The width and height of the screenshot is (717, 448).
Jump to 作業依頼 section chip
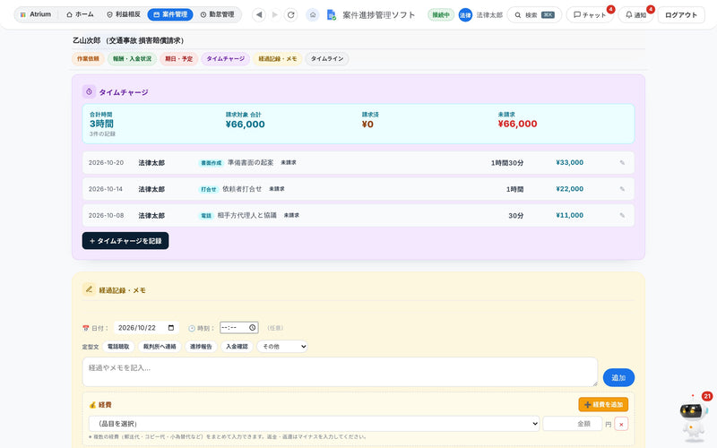pyautogui.click(x=88, y=59)
